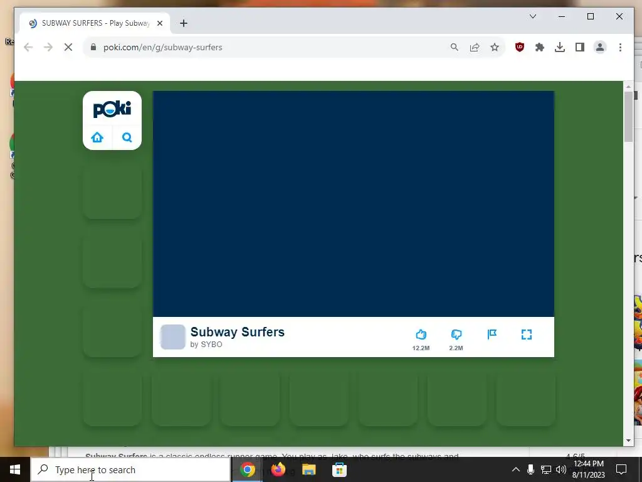Click the address bar URL

coord(162,47)
